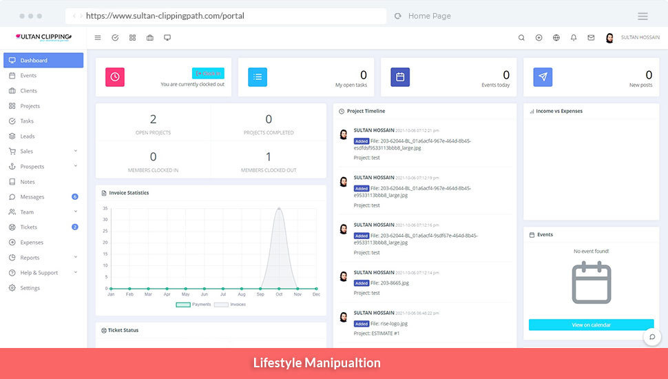The width and height of the screenshot is (668, 379).
Task: Open the rise-logo.jpg file link
Action: 393,324
